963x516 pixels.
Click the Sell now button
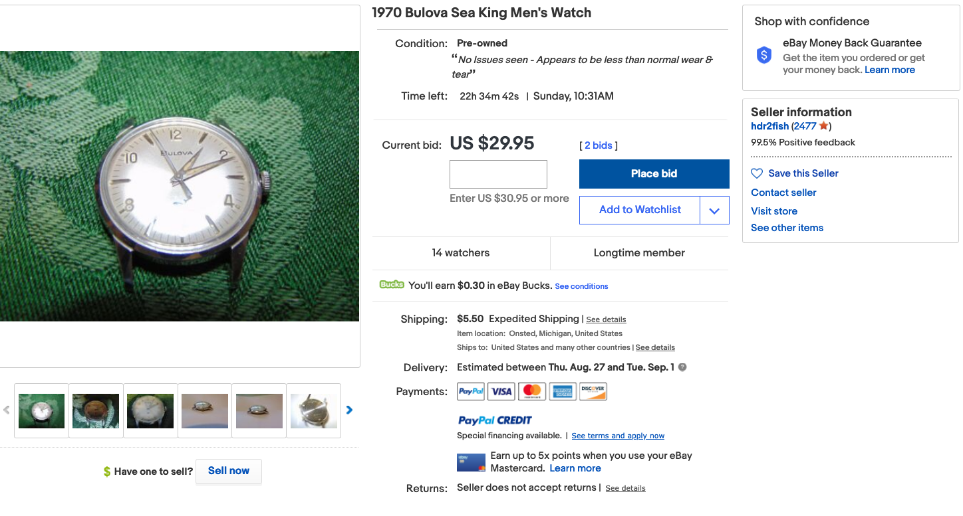[x=228, y=471]
